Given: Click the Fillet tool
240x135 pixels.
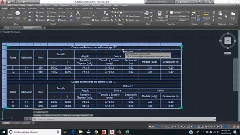Looking at the screenshot, I should point(62,16).
